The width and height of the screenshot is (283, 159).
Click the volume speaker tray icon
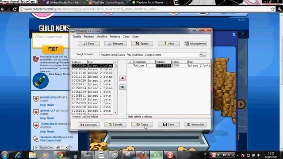pyautogui.click(x=259, y=155)
